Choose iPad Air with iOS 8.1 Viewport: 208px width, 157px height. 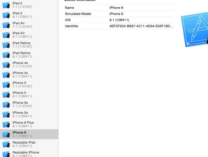tap(29, 35)
